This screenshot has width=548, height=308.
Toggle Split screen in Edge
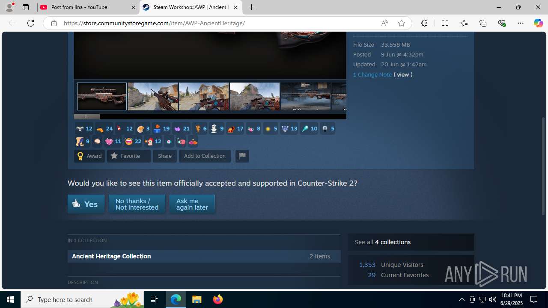click(x=445, y=23)
